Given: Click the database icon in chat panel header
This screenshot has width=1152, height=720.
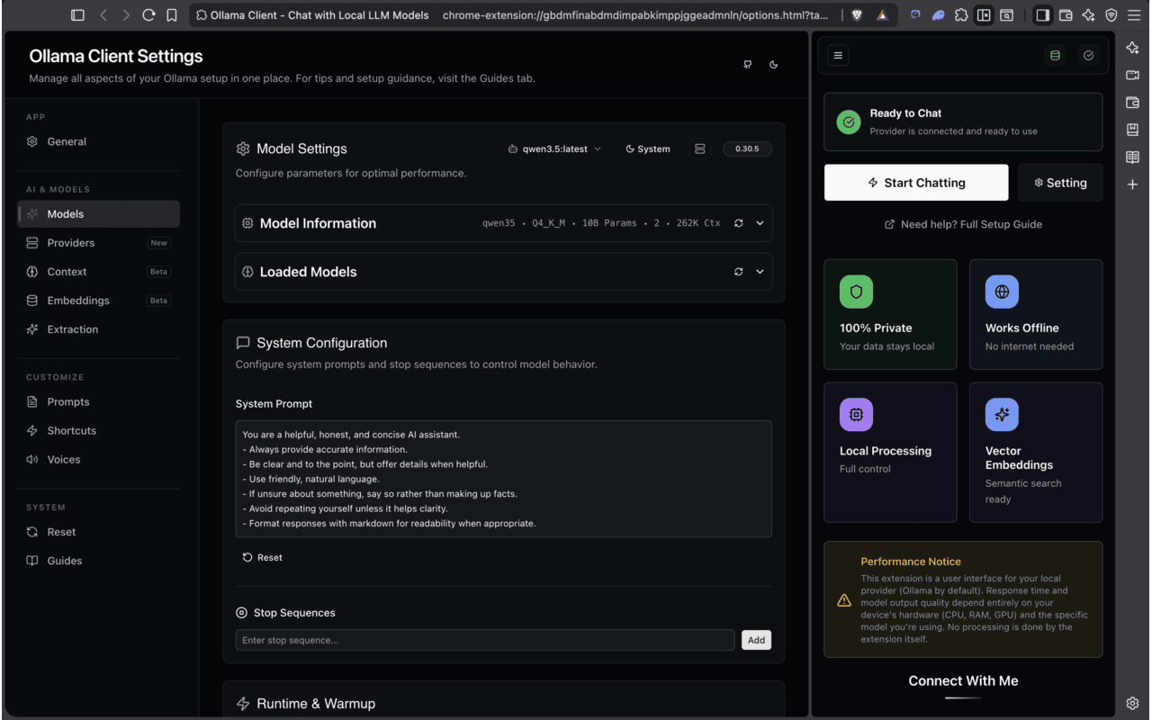Looking at the screenshot, I should coord(1055,56).
